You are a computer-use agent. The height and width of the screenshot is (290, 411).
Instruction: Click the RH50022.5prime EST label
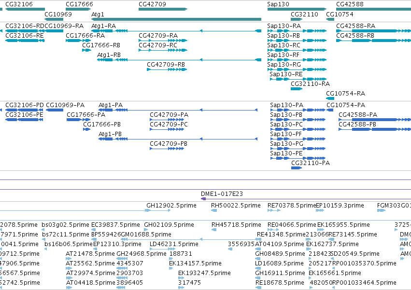pos(236,206)
